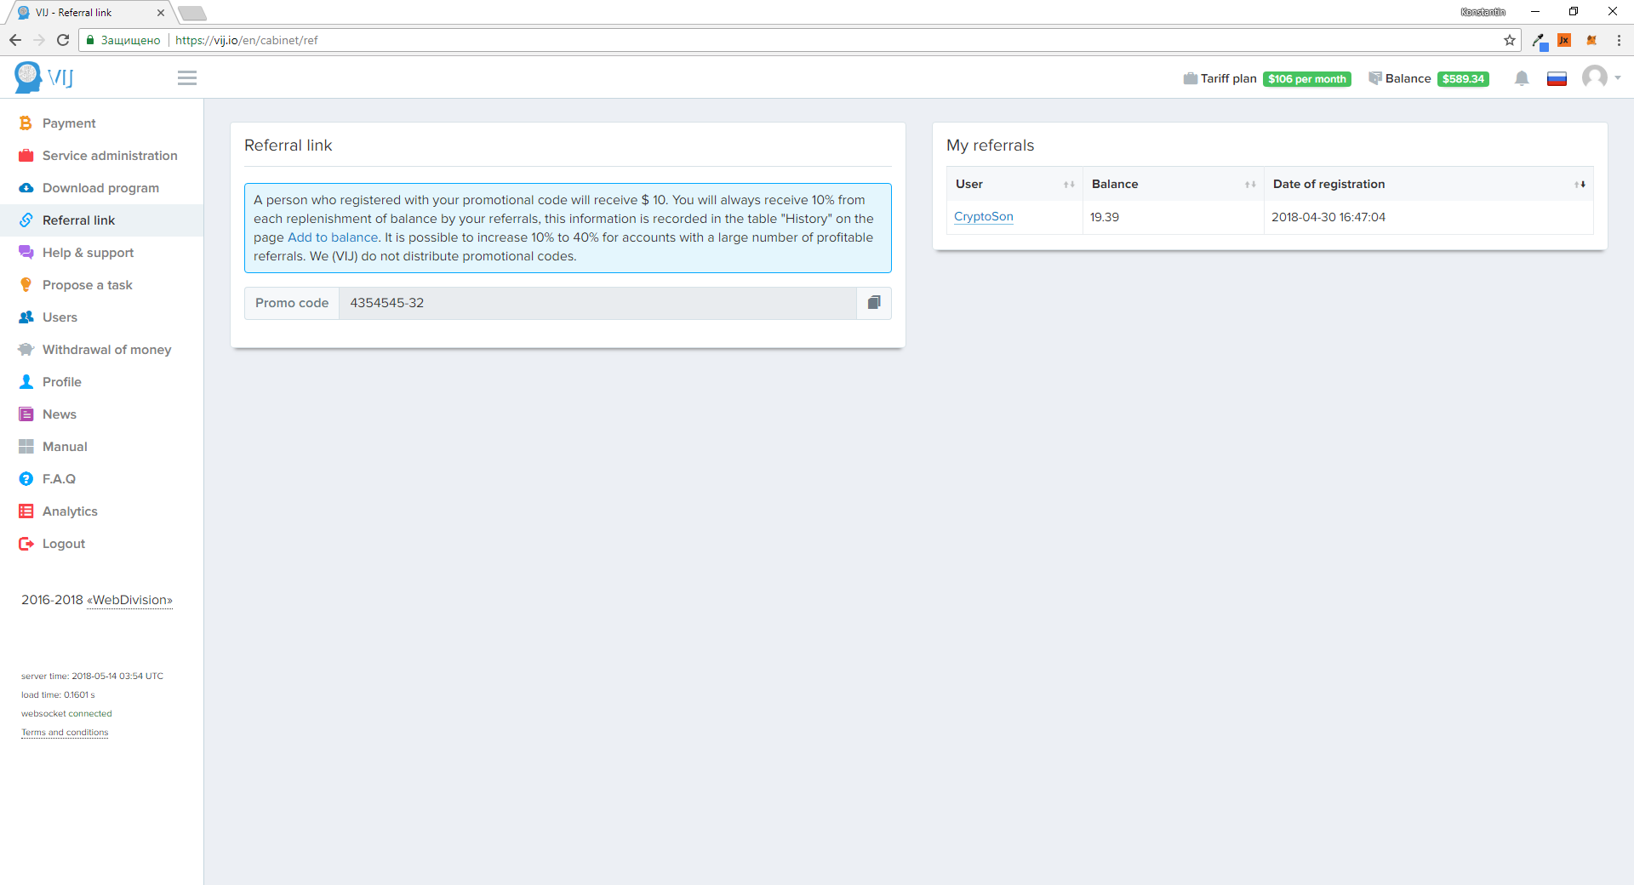Reload the page in the browser
Image resolution: width=1634 pixels, height=885 pixels.
click(63, 40)
